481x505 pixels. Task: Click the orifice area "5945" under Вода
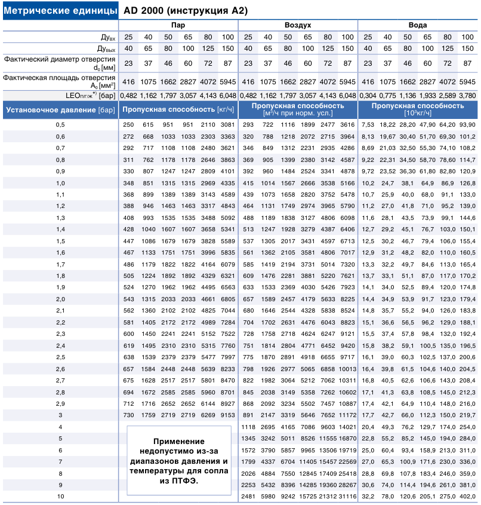(467, 82)
